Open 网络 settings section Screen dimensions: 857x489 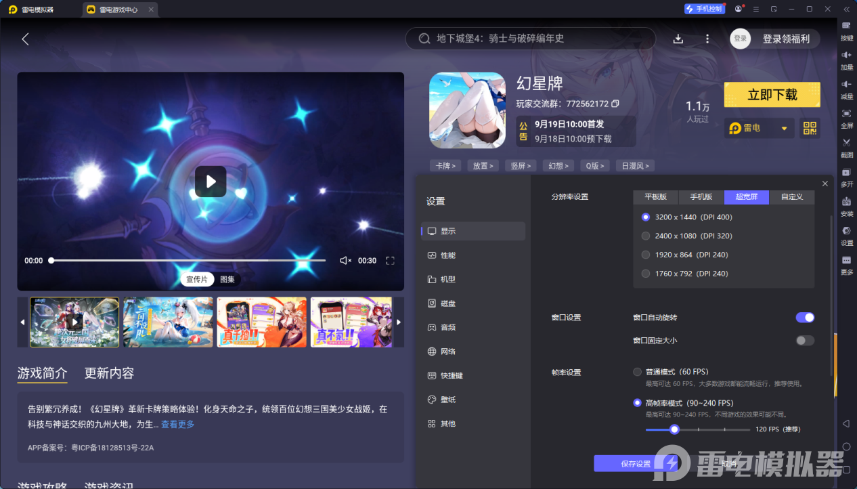click(x=473, y=352)
